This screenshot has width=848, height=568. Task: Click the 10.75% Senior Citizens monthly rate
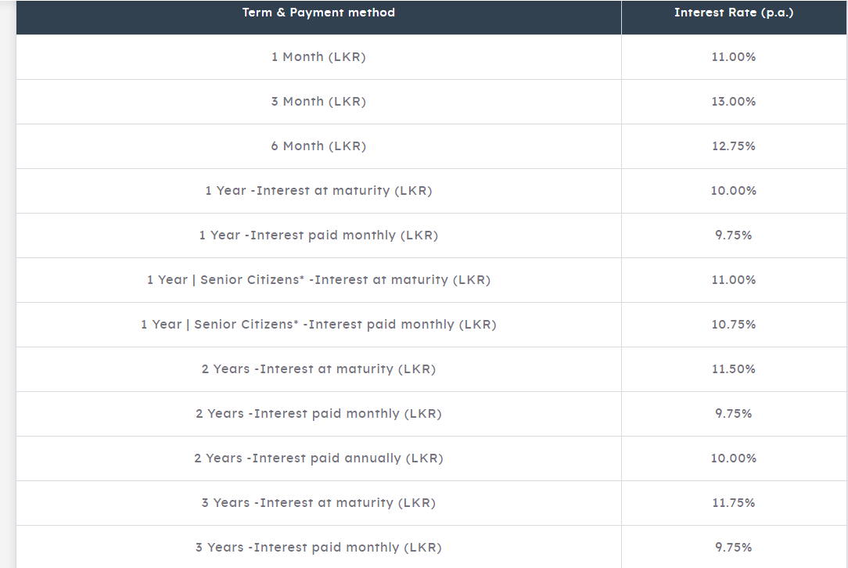734,325
